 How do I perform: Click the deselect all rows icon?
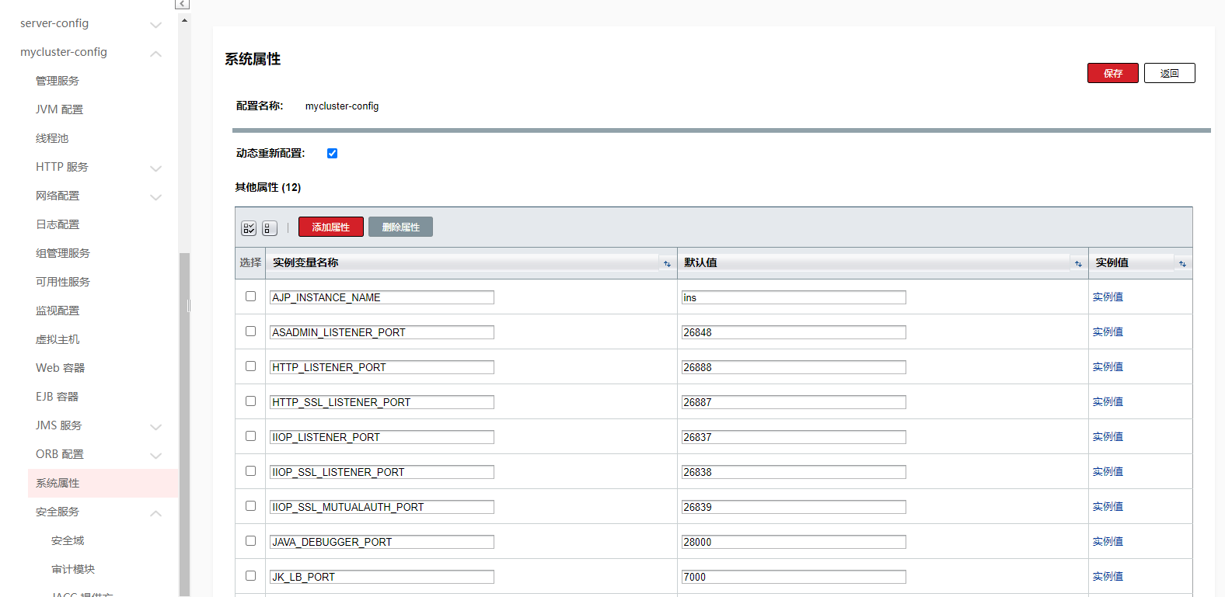tap(269, 228)
